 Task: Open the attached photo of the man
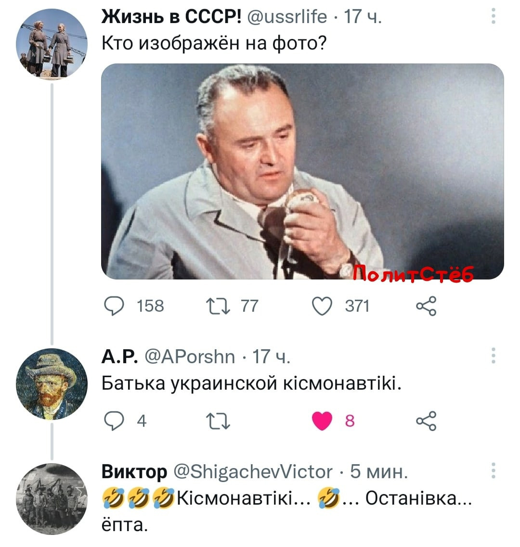point(302,171)
